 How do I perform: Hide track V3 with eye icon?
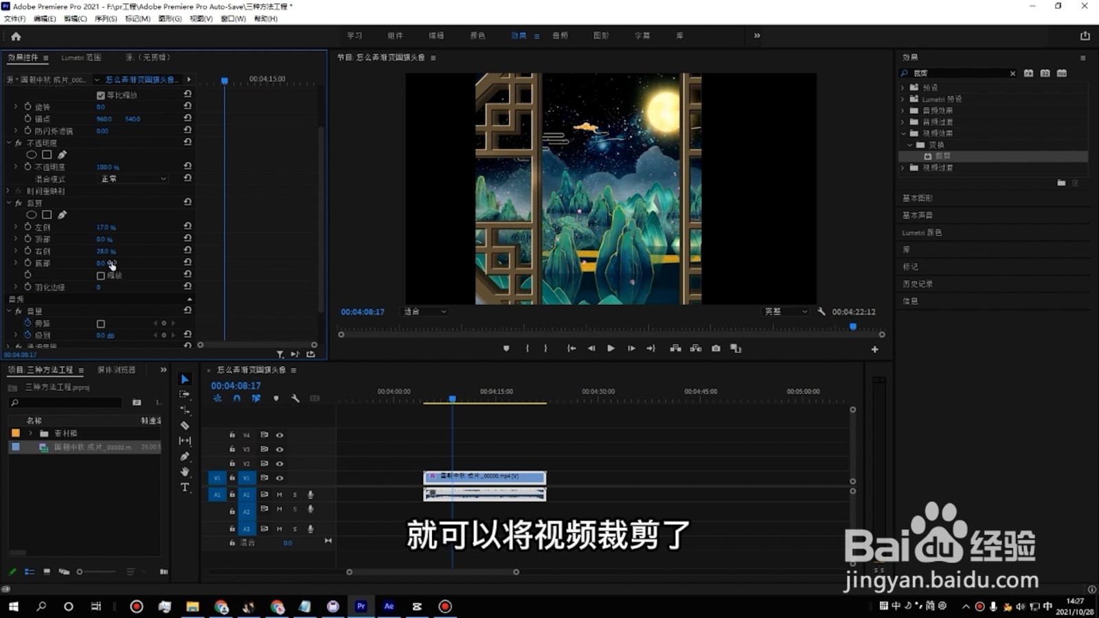coord(280,449)
